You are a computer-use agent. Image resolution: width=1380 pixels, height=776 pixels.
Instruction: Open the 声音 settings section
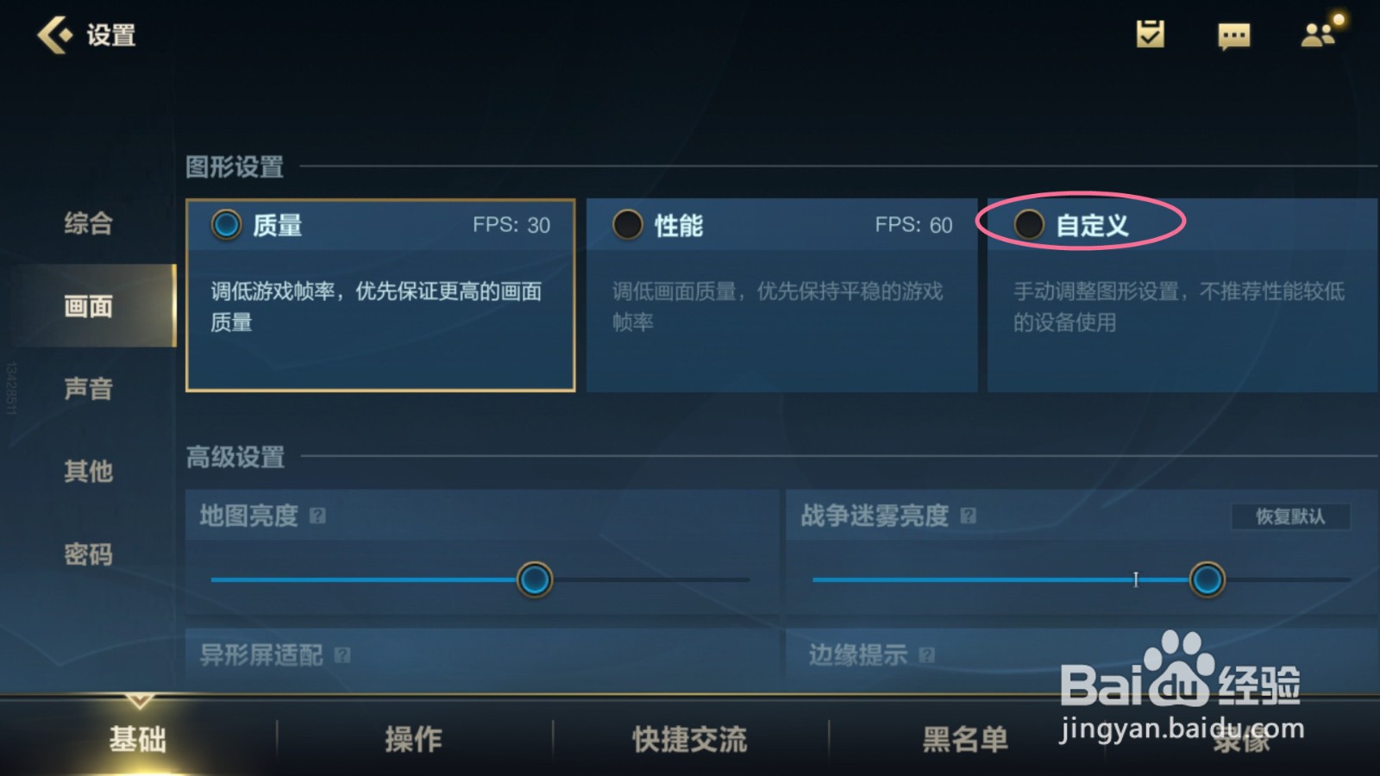point(88,389)
